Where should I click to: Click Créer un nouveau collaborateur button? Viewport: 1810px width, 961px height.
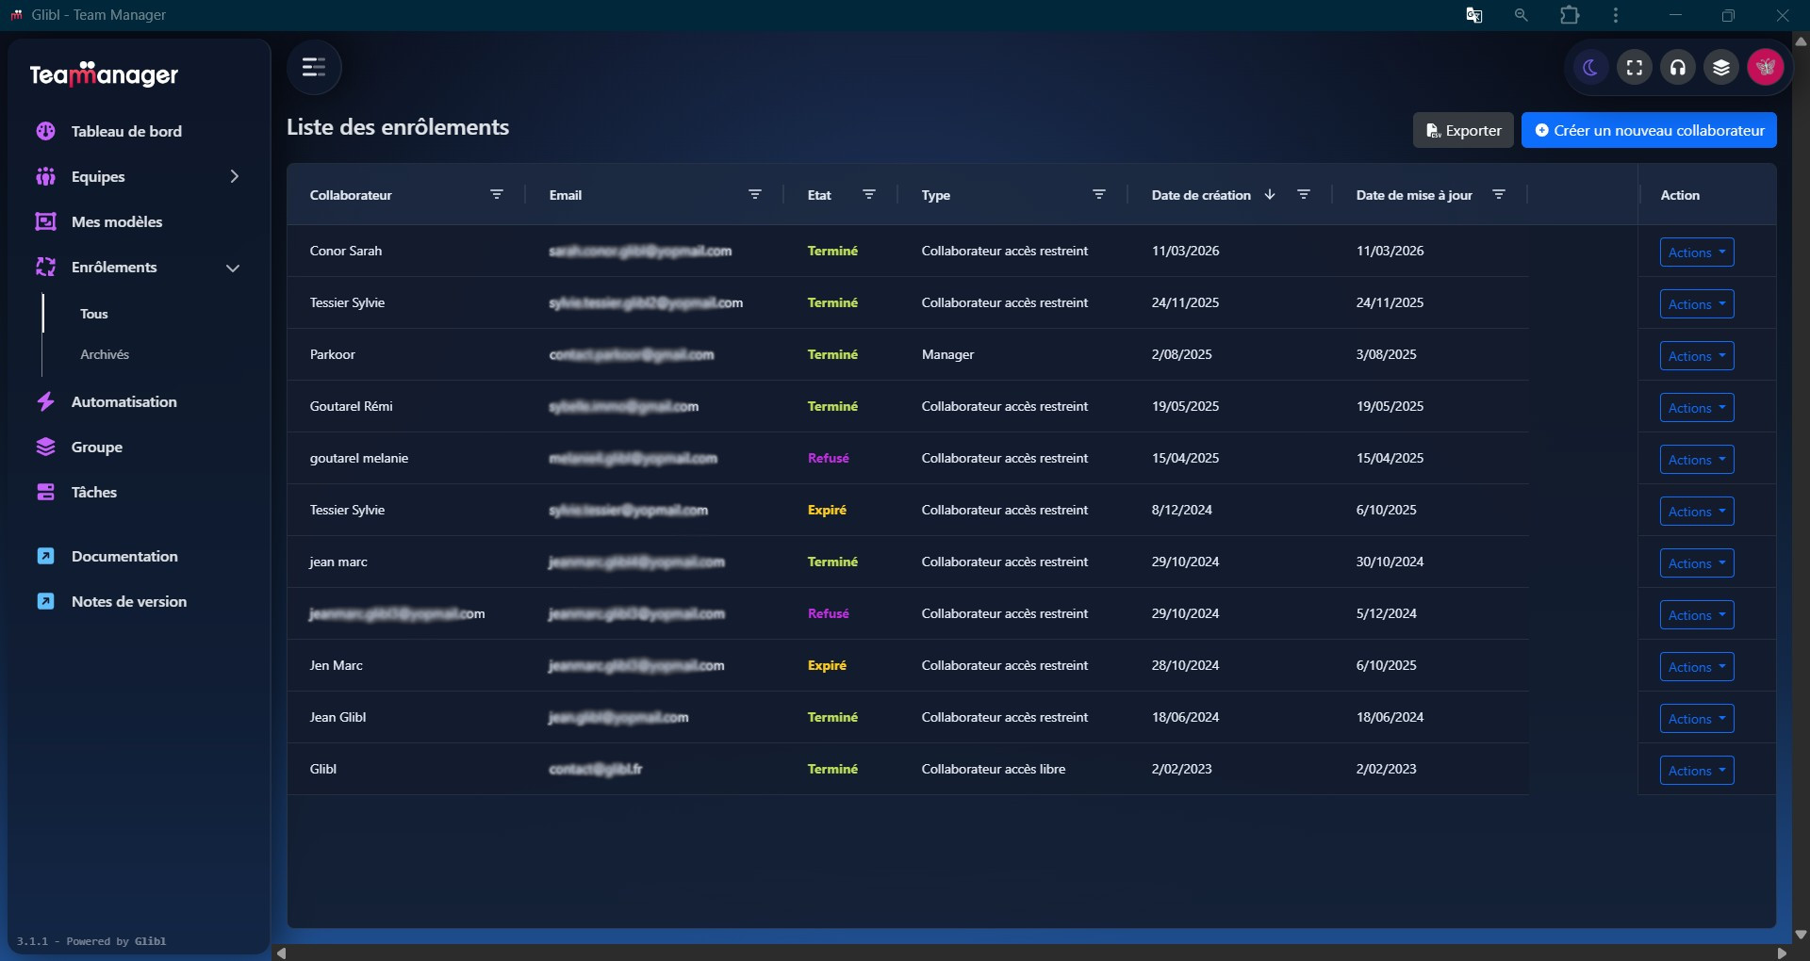(x=1649, y=131)
